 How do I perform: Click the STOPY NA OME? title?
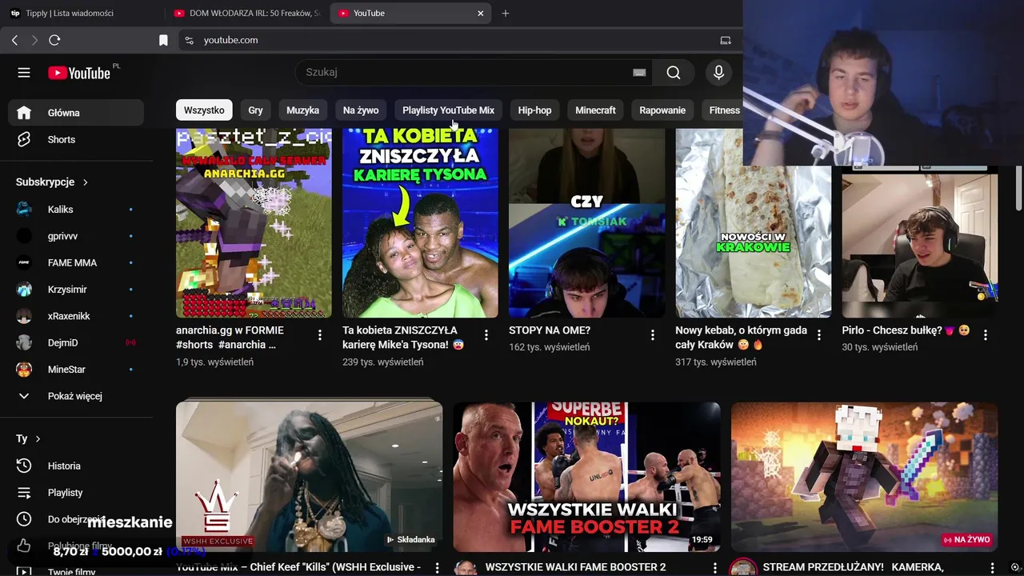coord(550,330)
